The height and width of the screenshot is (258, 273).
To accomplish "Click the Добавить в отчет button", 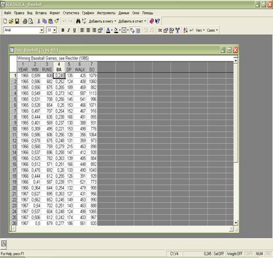I will point(132,21).
